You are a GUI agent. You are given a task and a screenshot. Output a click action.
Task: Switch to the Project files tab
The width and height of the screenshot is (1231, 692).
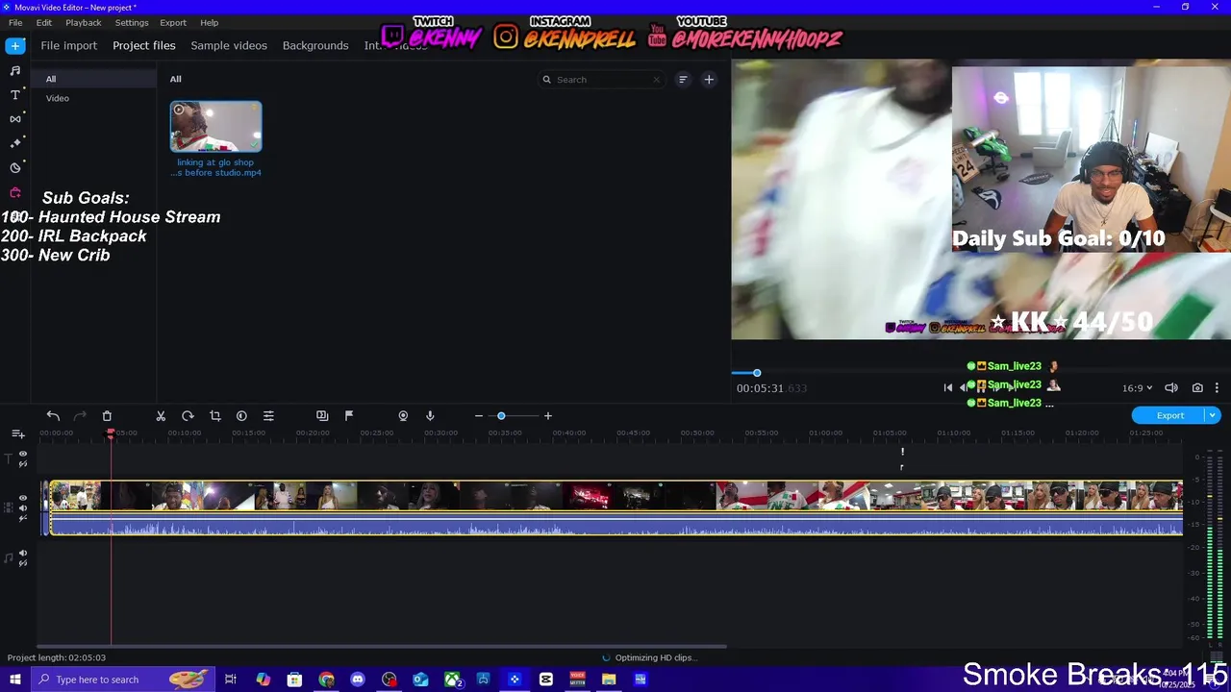pos(144,45)
